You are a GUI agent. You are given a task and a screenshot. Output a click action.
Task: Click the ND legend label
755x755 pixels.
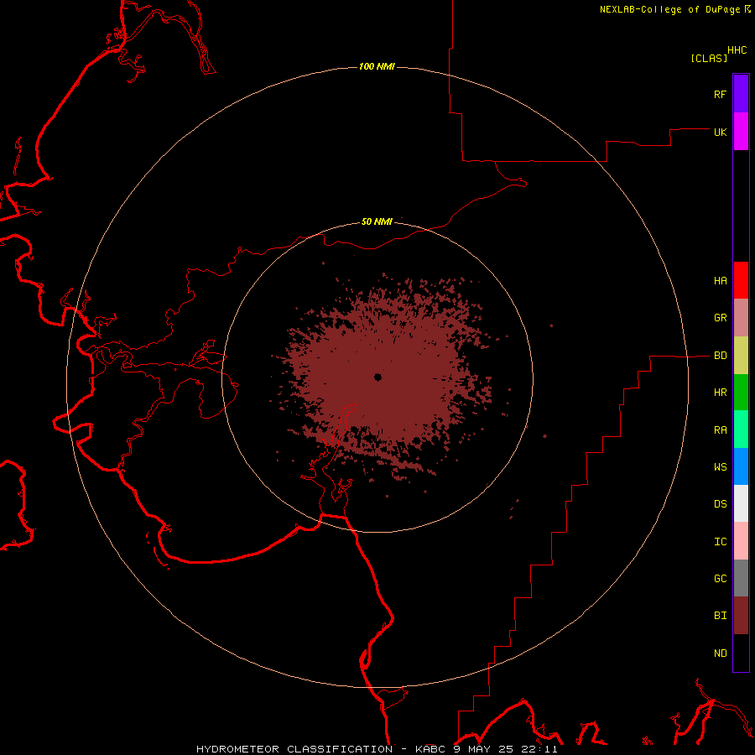point(720,653)
